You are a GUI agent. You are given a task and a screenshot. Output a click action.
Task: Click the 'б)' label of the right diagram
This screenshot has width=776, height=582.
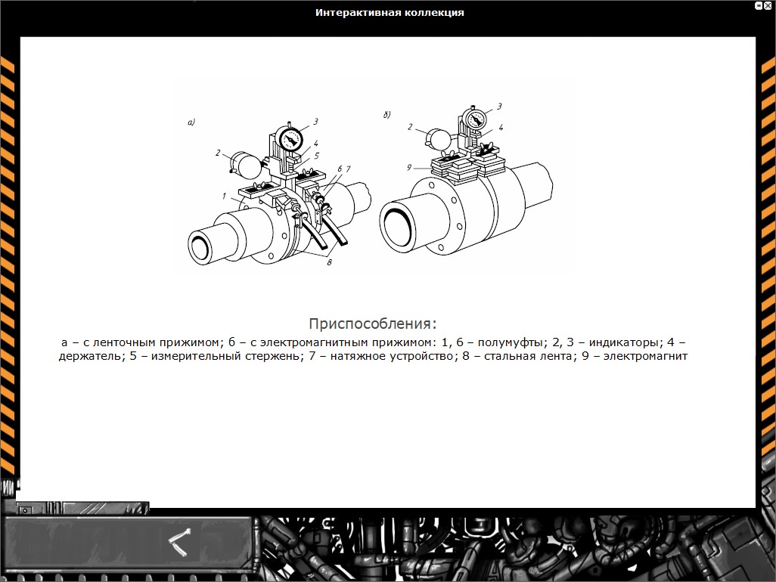click(386, 114)
